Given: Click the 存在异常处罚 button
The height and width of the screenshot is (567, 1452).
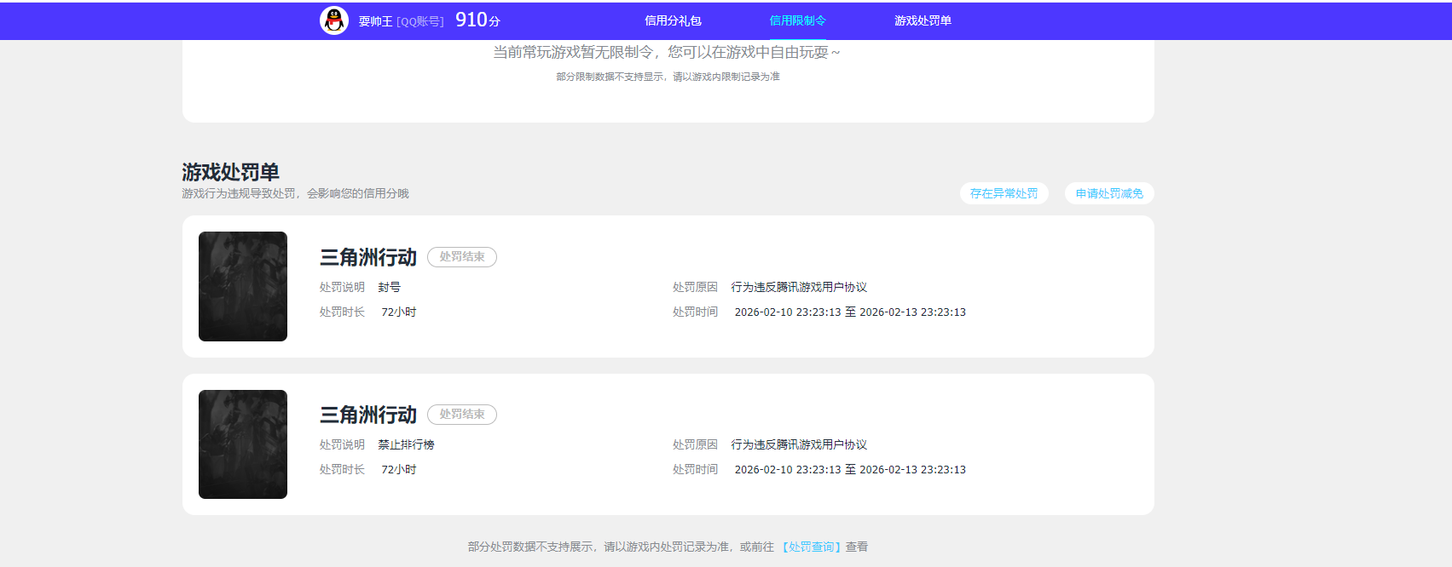Looking at the screenshot, I should pyautogui.click(x=1004, y=193).
